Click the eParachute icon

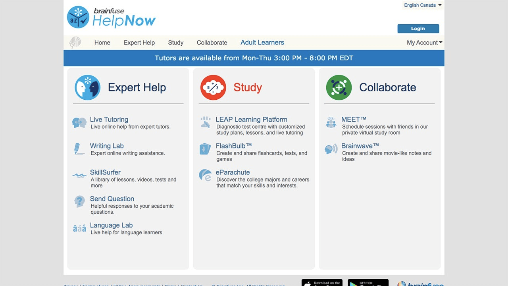pyautogui.click(x=205, y=175)
